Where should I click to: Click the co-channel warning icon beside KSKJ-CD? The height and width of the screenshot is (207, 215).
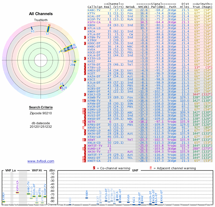tap(85, 95)
